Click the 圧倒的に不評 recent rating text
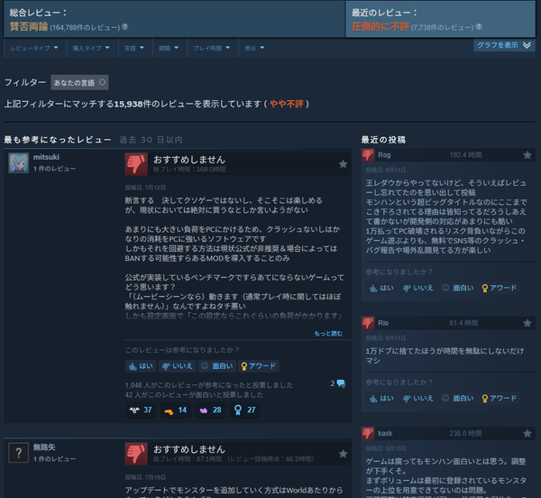Screen dimensions: 541x498 coord(381,26)
